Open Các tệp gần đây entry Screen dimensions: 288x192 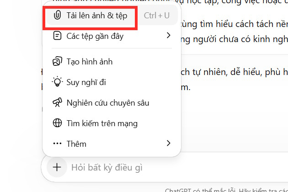(x=112, y=36)
